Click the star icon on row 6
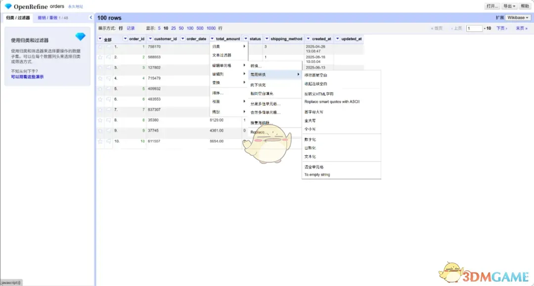The image size is (534, 286). 99,100
